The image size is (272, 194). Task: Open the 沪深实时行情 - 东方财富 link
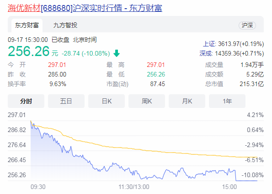point(117,8)
